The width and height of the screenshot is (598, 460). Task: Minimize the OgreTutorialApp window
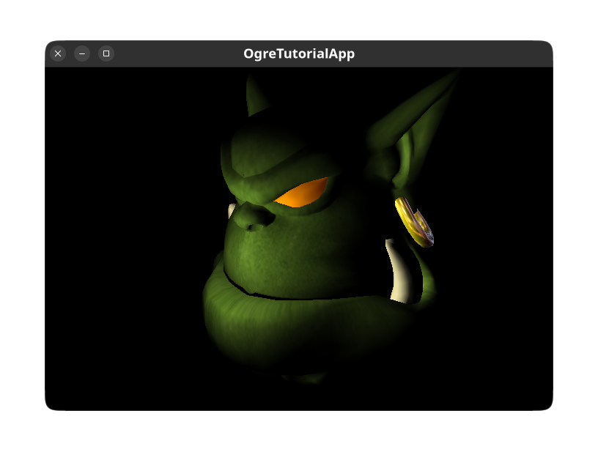click(82, 53)
